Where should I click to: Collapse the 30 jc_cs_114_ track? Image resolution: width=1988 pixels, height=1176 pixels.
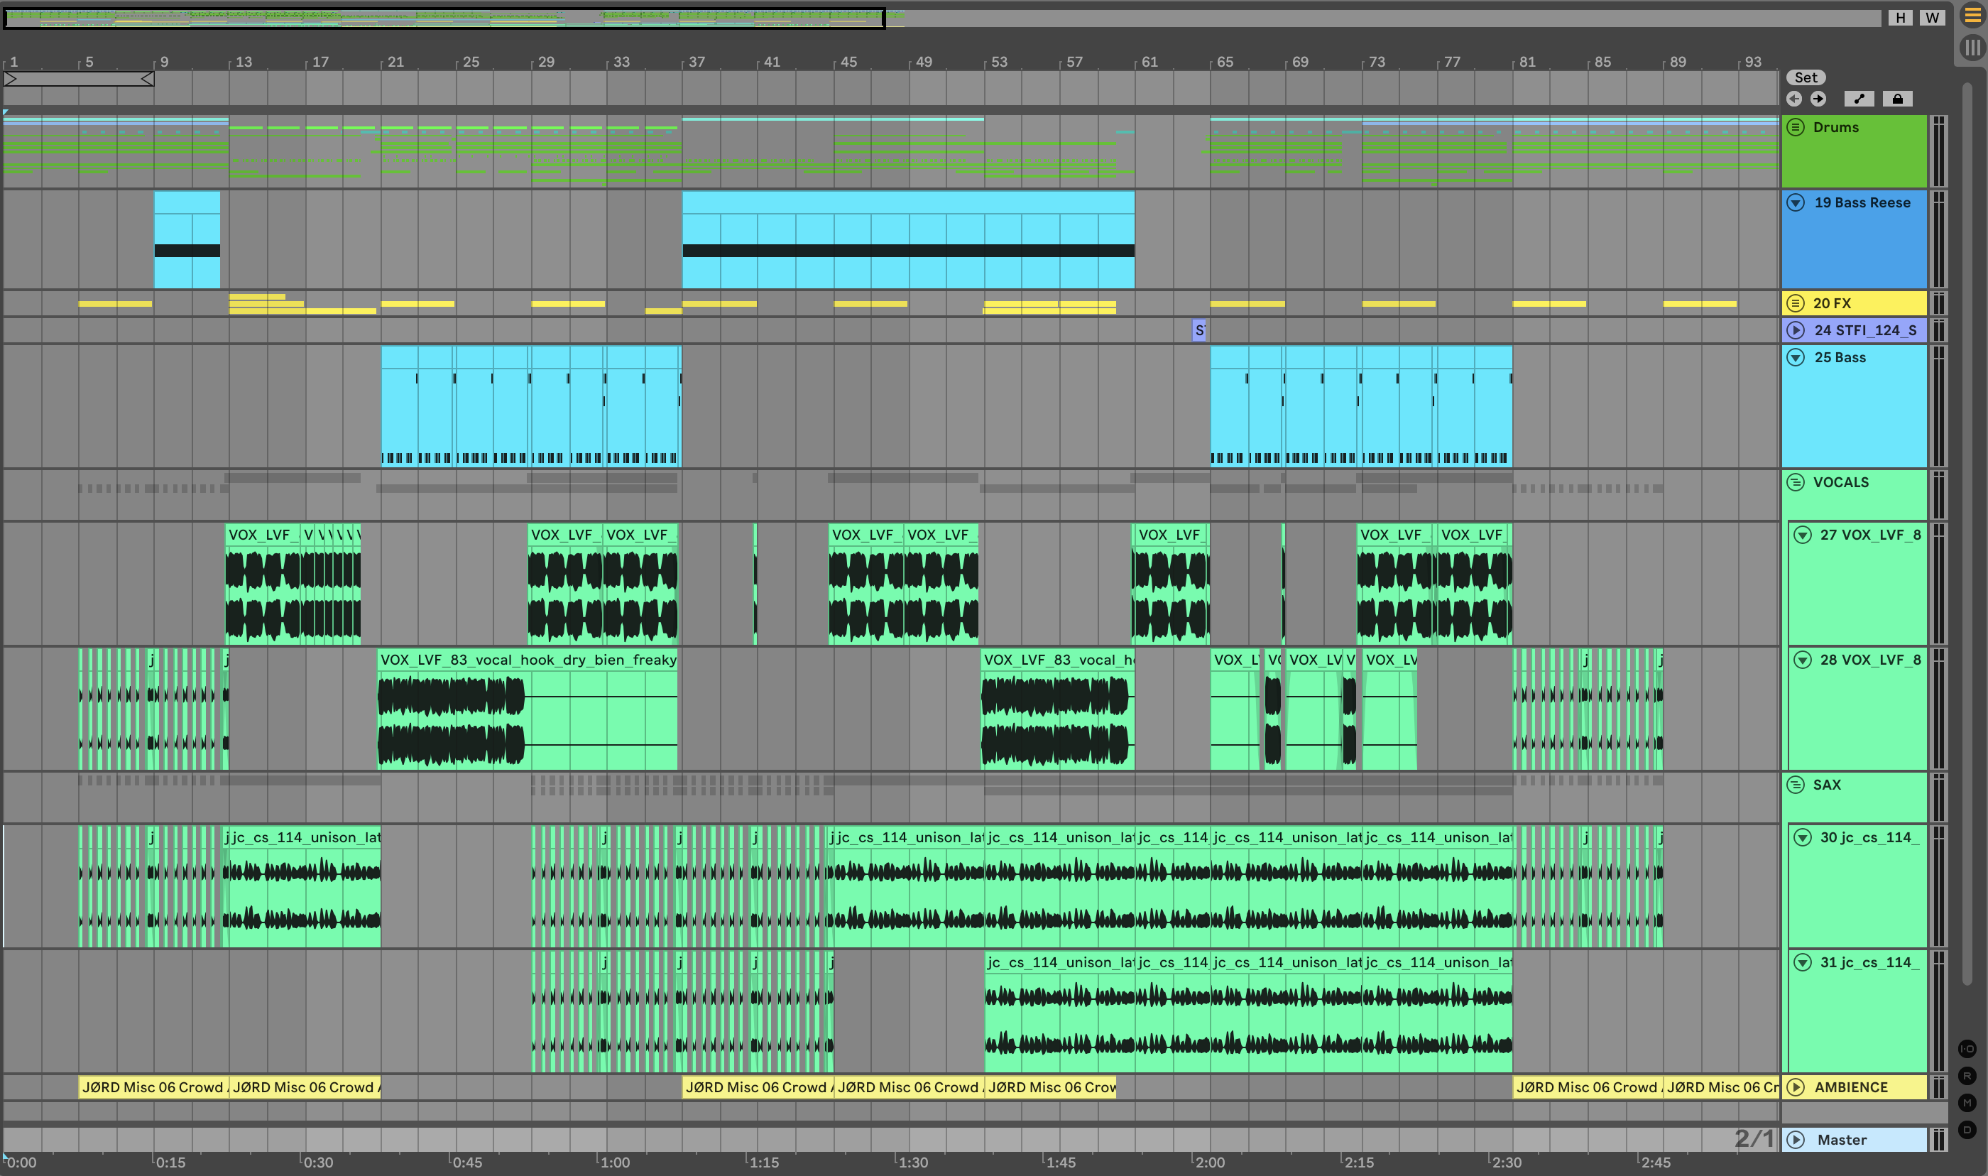tap(1803, 837)
